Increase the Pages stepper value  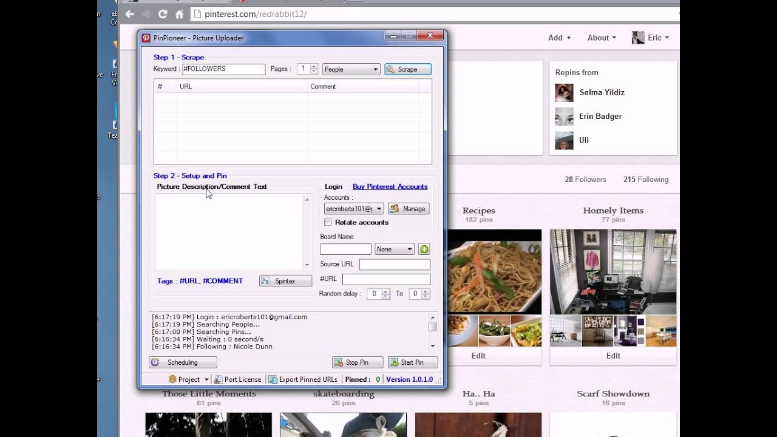pyautogui.click(x=314, y=67)
